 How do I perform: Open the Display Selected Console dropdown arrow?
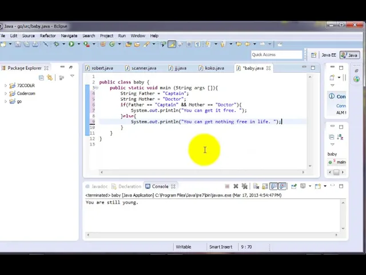(x=310, y=186)
